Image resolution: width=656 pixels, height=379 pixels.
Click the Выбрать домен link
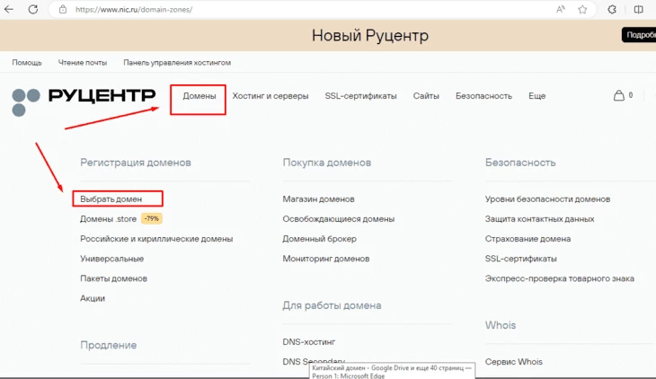point(111,198)
